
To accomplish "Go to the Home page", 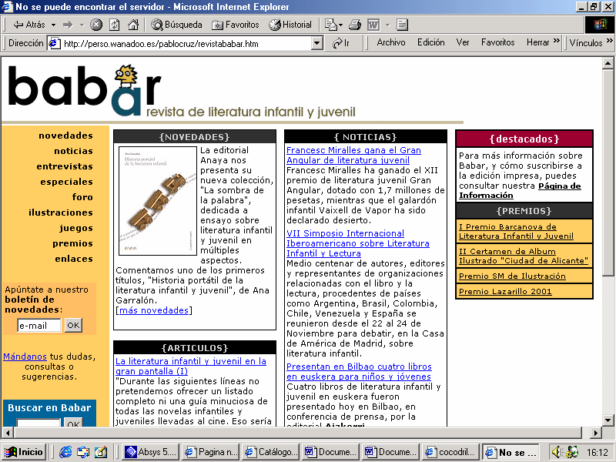I will tap(133, 25).
